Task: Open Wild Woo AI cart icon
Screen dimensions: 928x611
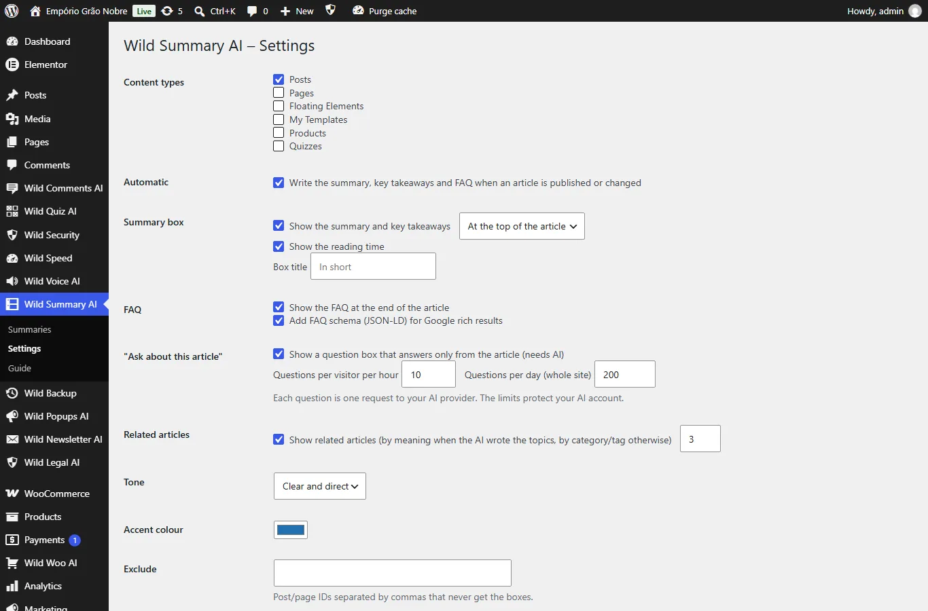Action: pyautogui.click(x=12, y=563)
